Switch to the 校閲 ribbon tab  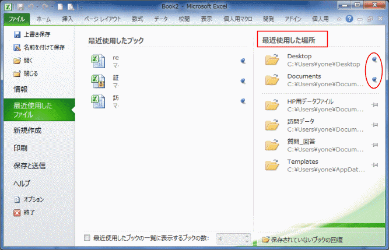(x=184, y=19)
